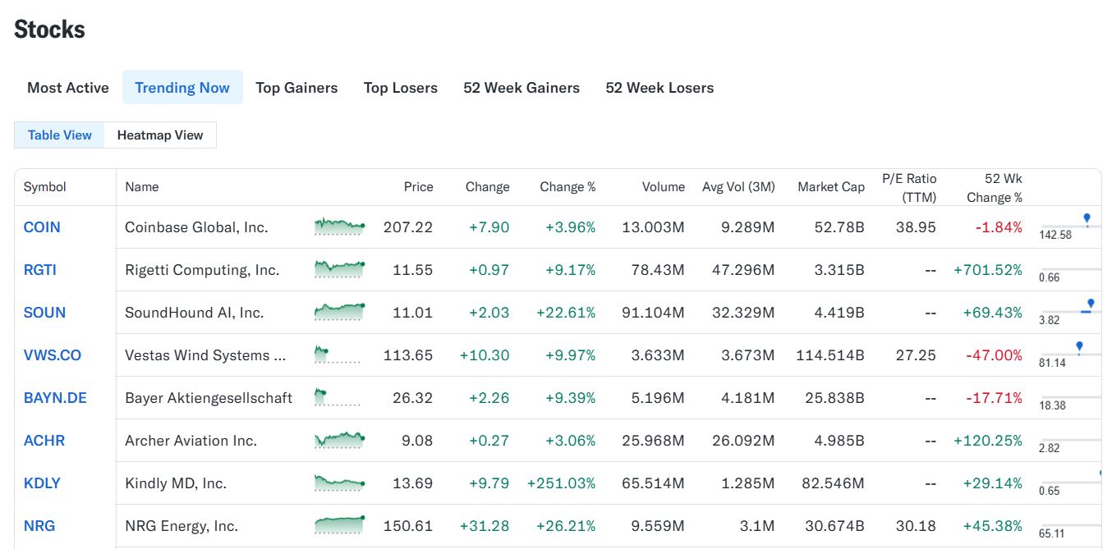Switch to Table View
The width and height of the screenshot is (1112, 549).
tap(60, 135)
